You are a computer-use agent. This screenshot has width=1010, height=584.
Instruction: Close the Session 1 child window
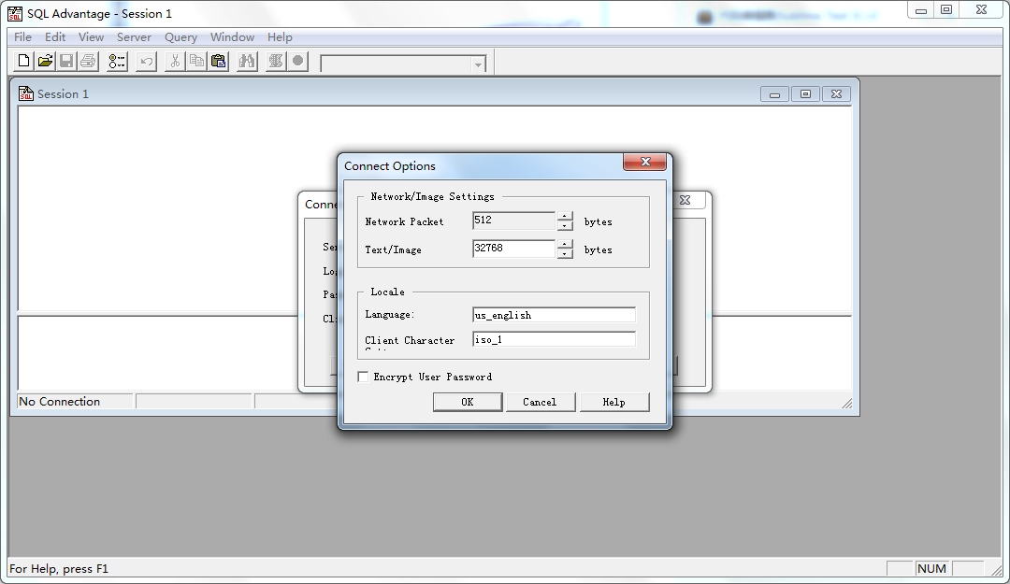pos(836,94)
